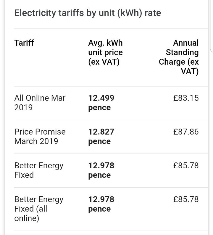Click the Tariff column header
213x235 pixels.
(x=24, y=43)
